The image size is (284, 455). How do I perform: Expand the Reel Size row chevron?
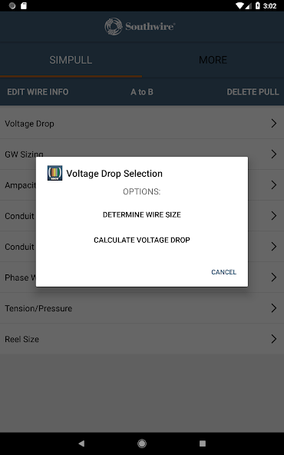(273, 339)
